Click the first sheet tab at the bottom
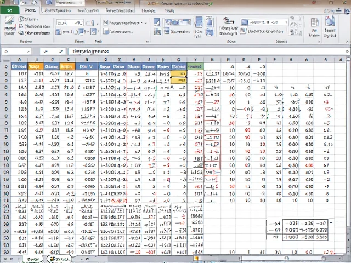Image resolution: width=351 pixels, height=263 pixels. tap(33, 259)
